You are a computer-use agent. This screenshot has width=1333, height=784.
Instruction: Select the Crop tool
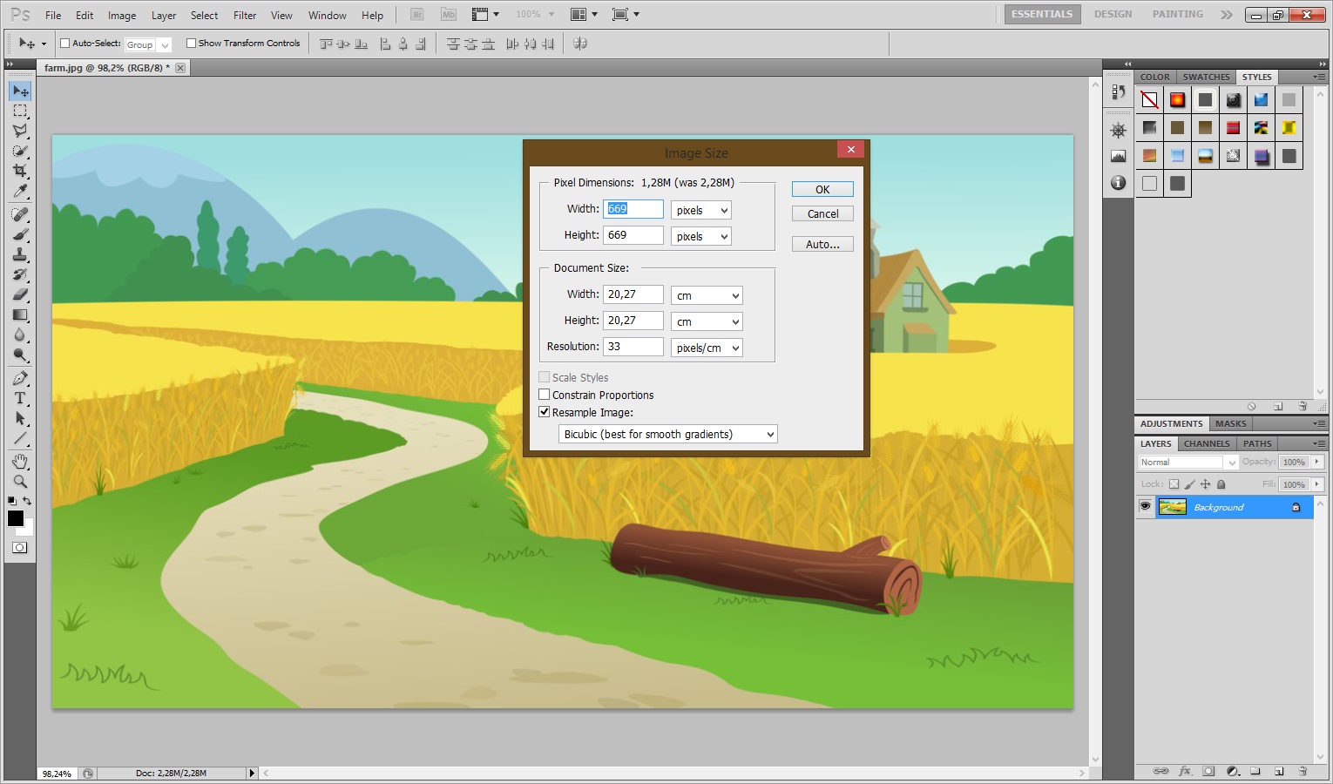tap(20, 171)
